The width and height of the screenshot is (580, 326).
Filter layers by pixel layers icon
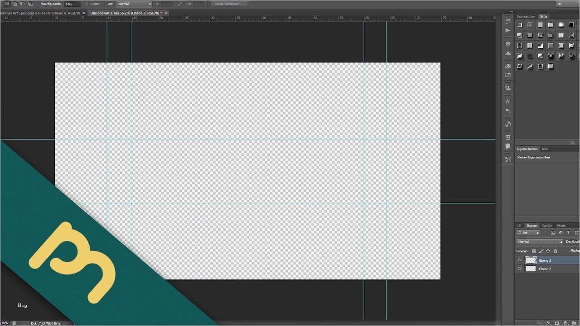pyautogui.click(x=553, y=233)
